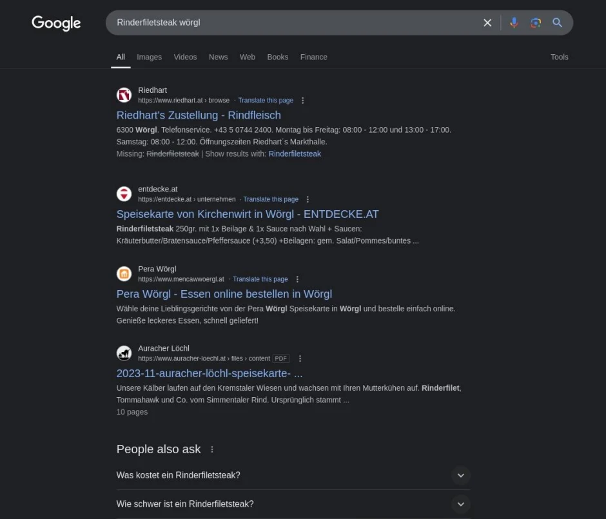Show results with Rinderfiletsteak link

point(295,154)
